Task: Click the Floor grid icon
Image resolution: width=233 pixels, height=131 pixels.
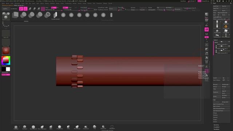Action: (x=206, y=25)
